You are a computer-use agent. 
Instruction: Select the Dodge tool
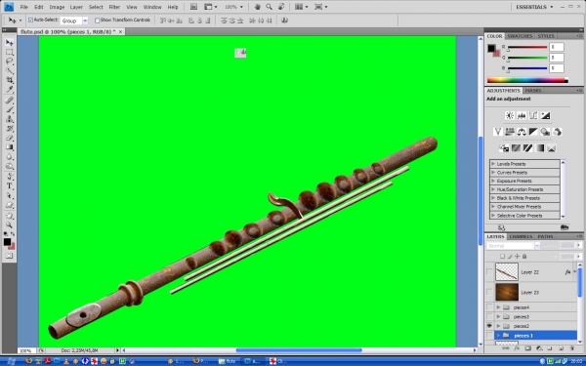click(9, 167)
